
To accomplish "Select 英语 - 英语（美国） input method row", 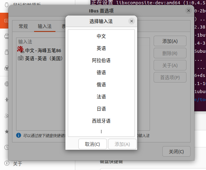I will 41,58.
